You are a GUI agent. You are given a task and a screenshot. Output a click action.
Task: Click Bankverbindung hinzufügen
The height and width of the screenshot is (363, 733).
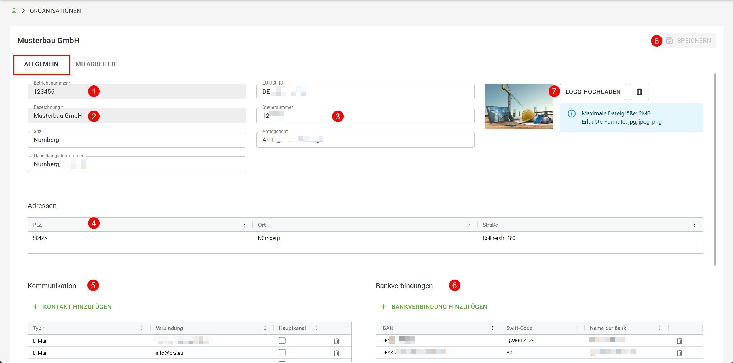(x=434, y=307)
